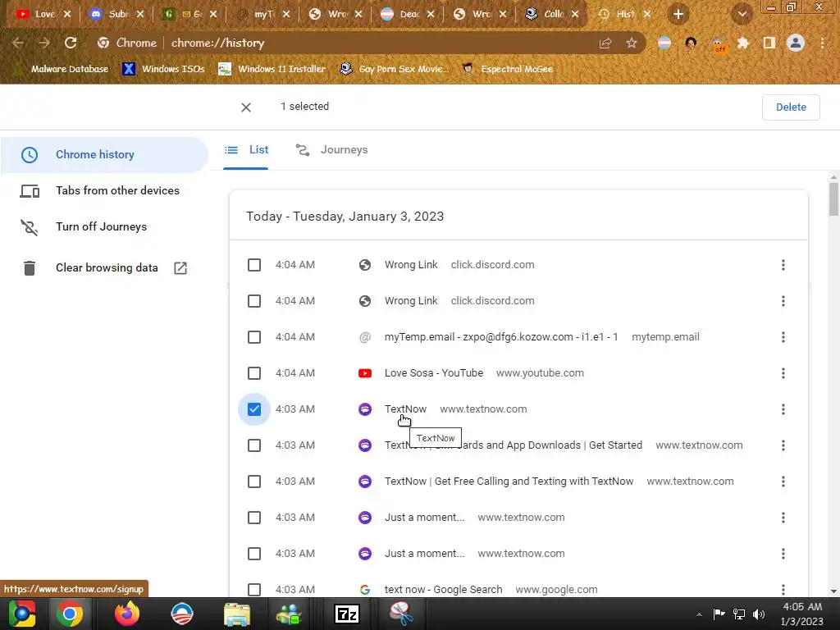This screenshot has height=630, width=840.
Task: Reload the page with the refresh icon
Action: (71, 43)
